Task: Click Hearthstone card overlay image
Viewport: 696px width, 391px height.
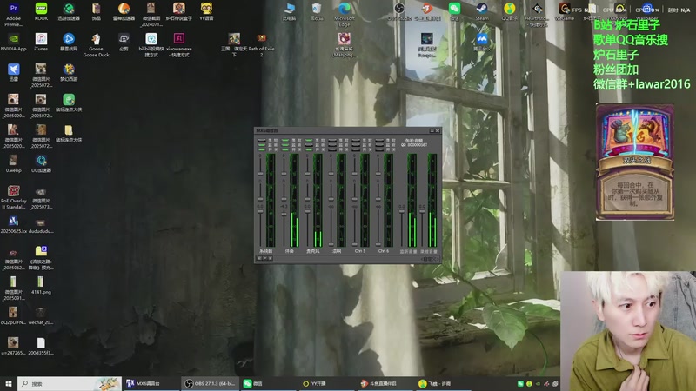Action: click(635, 162)
